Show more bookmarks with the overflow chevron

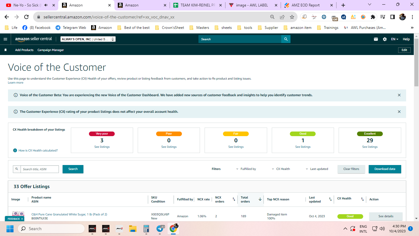(412, 28)
